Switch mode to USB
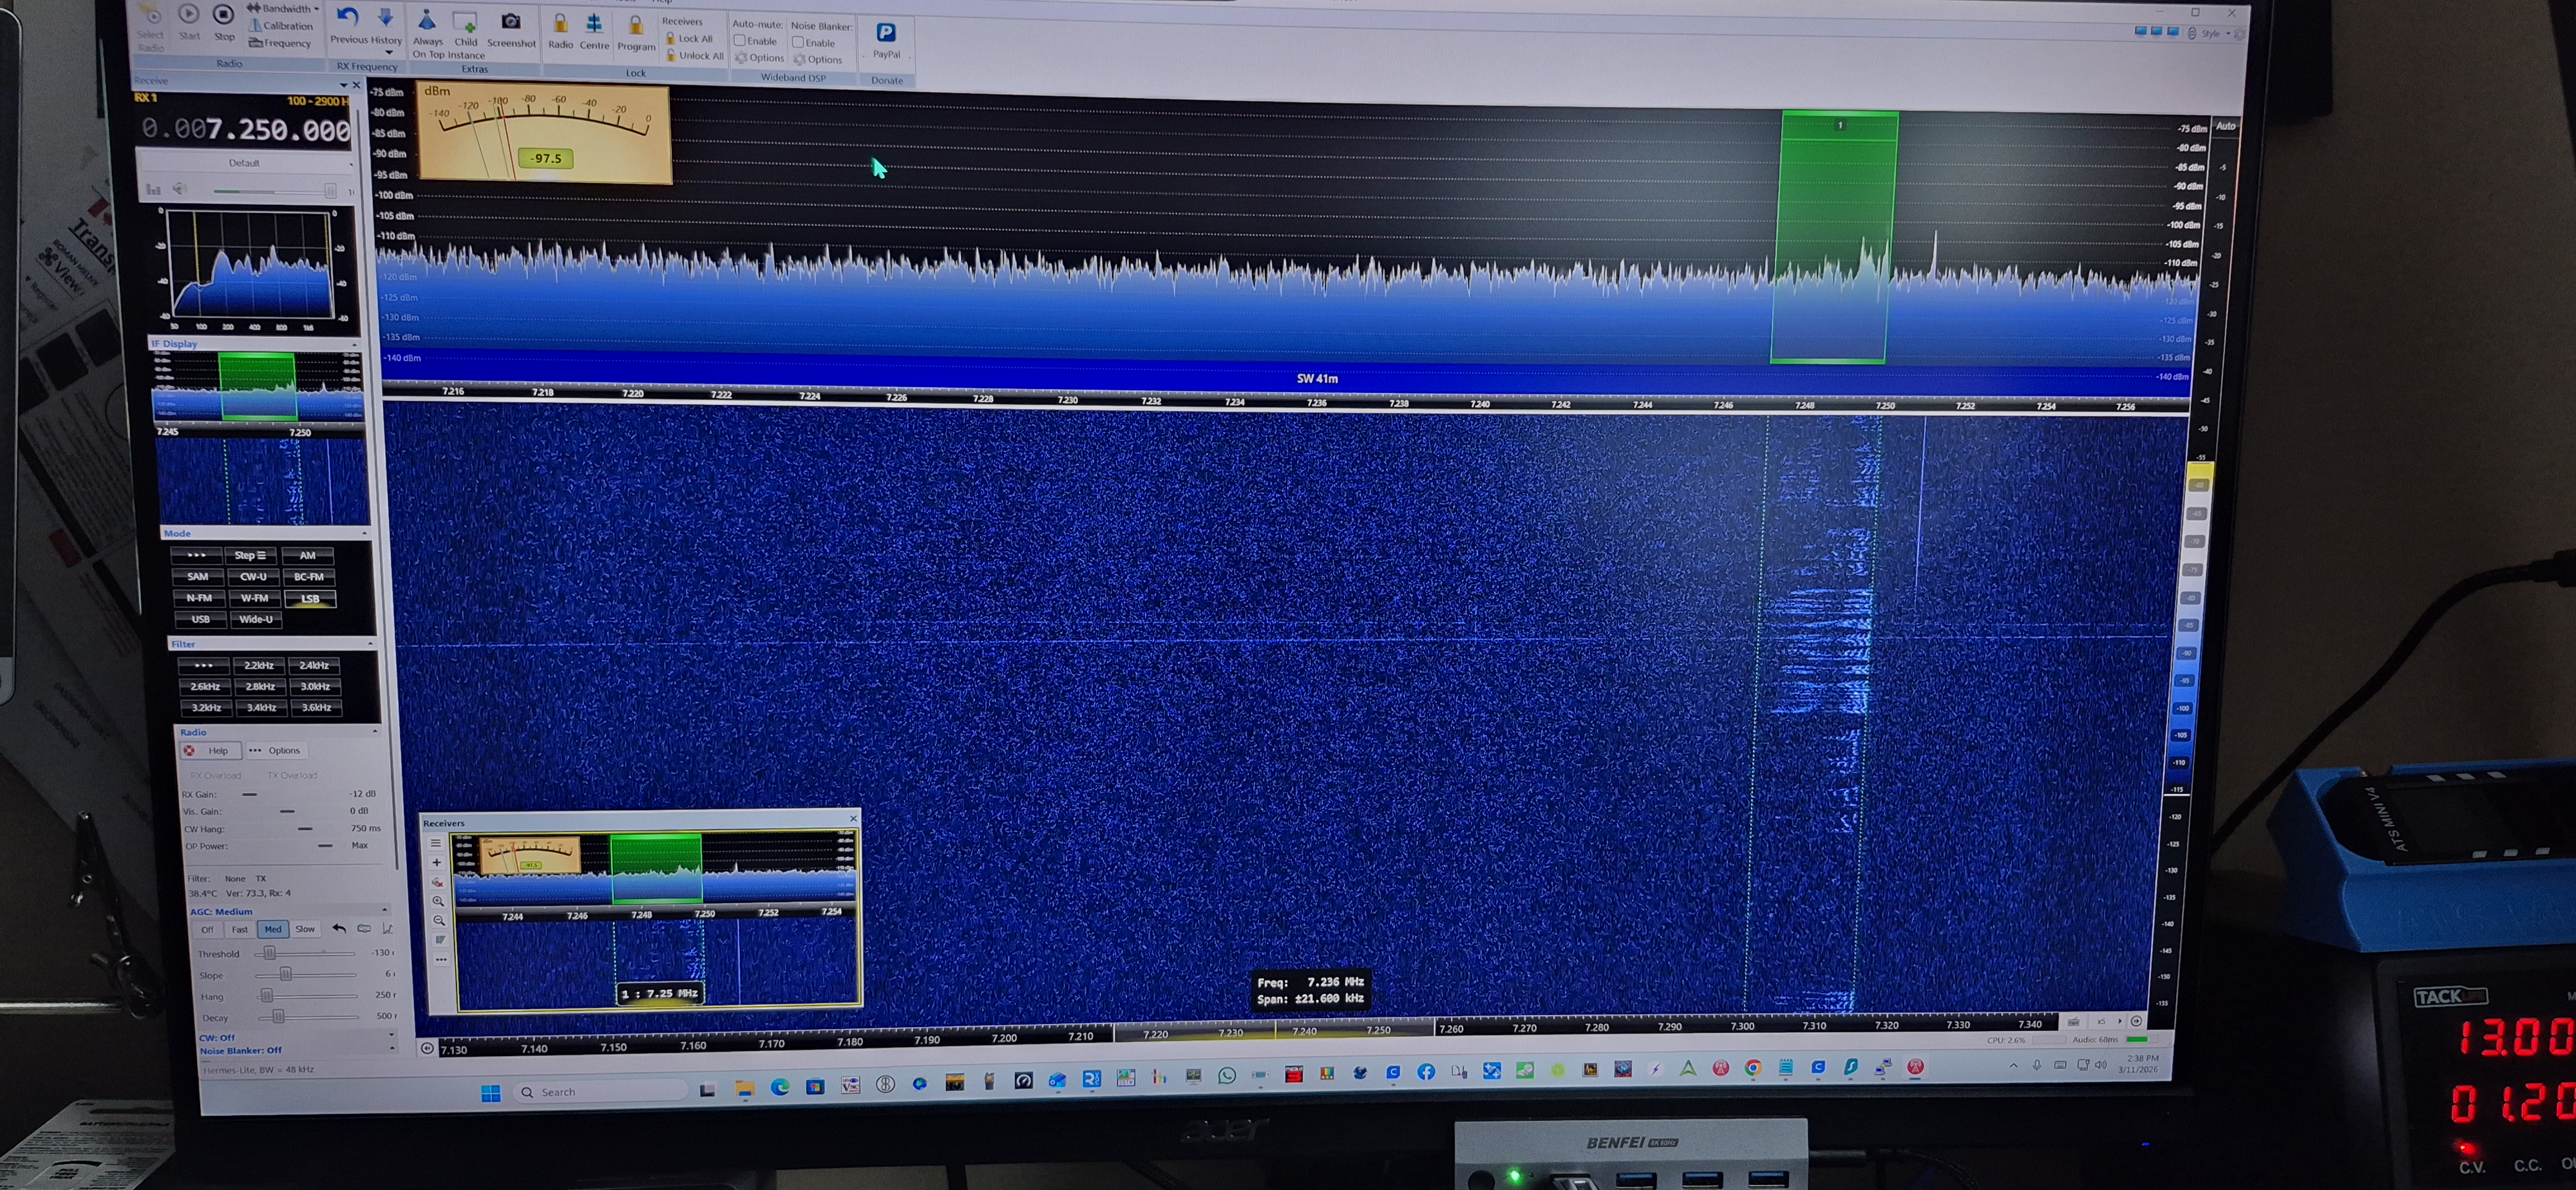Screen dimensions: 2576x1190 (x=201, y=619)
